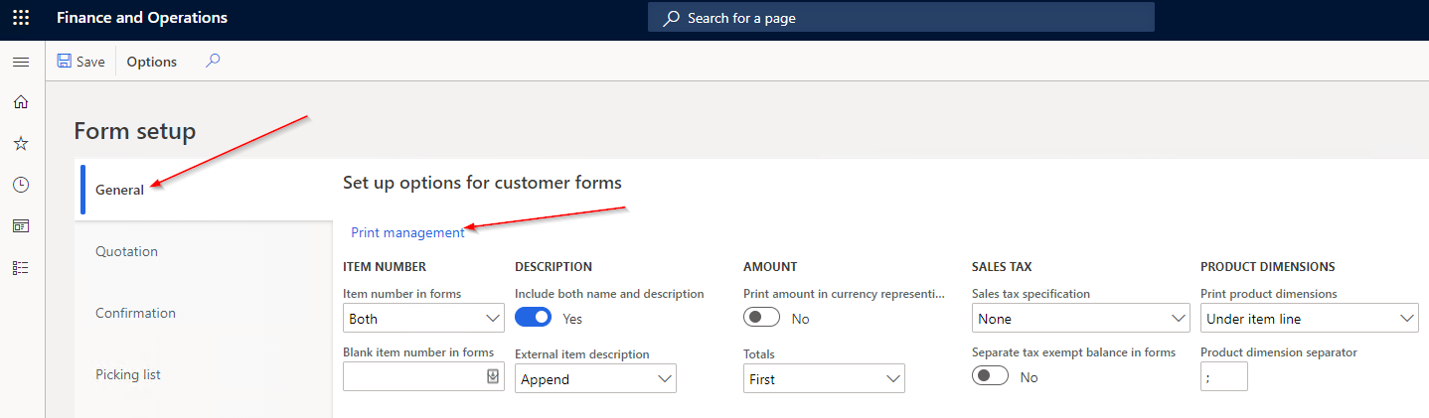Open Modules list icon in sidebar

(x=21, y=268)
